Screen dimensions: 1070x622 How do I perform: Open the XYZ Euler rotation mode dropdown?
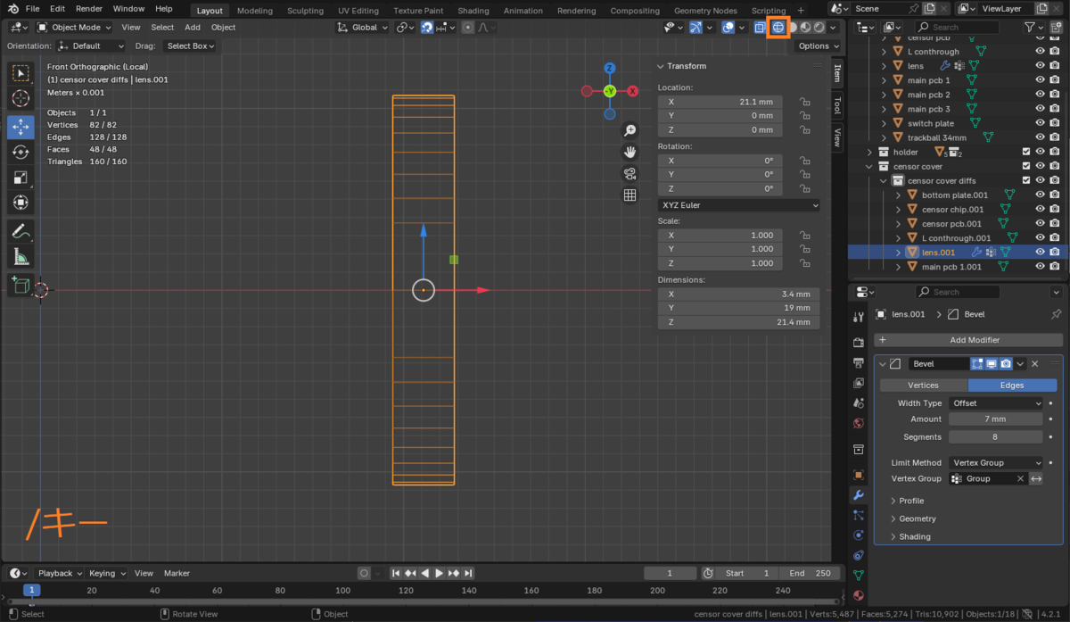coord(738,205)
